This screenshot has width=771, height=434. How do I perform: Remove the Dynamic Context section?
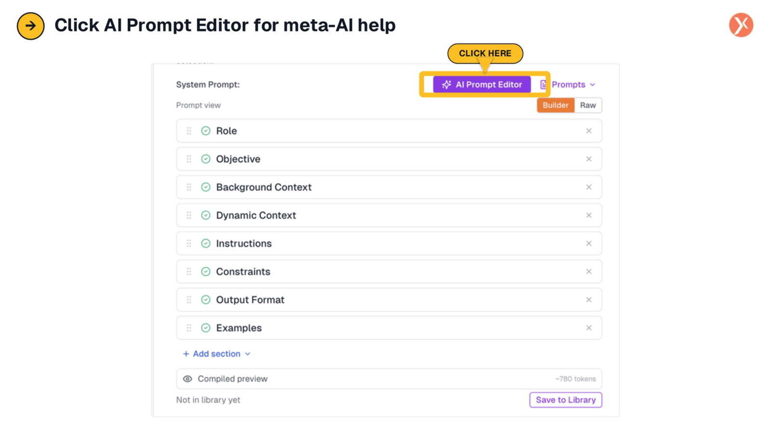589,215
